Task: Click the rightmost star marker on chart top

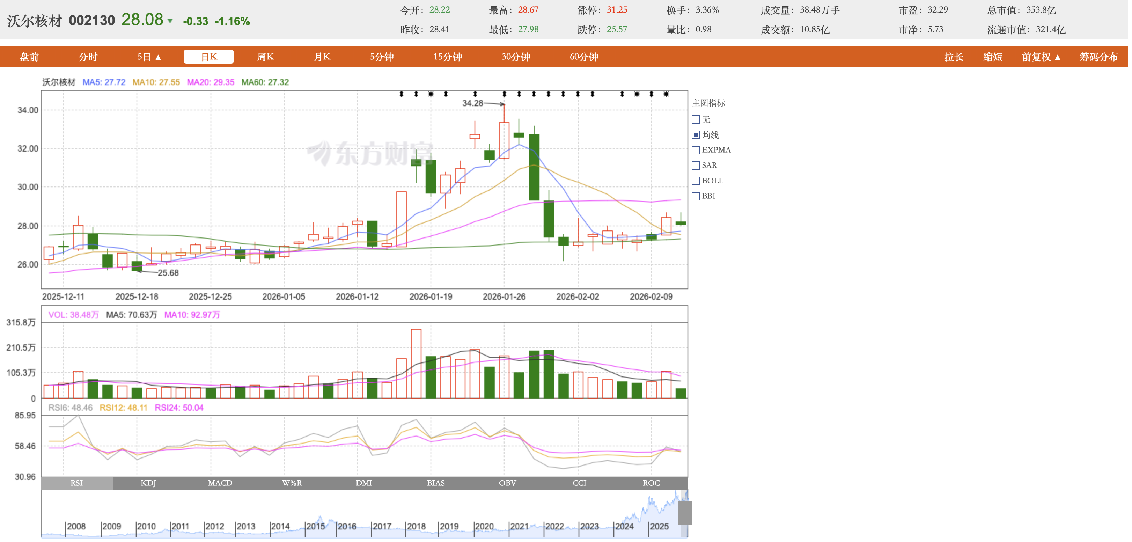Action: click(x=666, y=94)
